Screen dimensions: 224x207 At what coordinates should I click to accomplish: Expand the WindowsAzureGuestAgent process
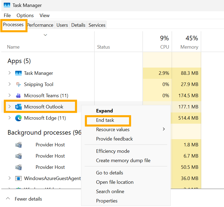[10, 178]
